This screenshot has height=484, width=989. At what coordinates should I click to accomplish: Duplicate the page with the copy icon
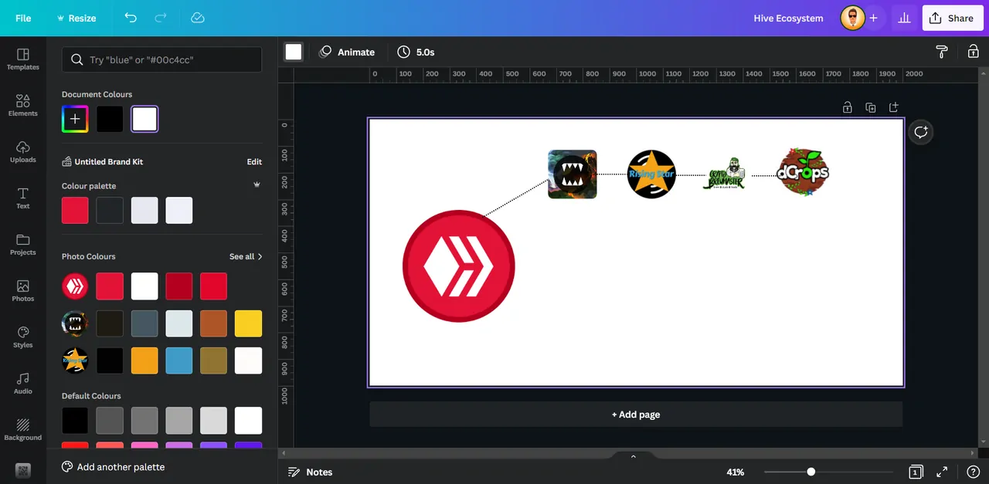pos(871,107)
